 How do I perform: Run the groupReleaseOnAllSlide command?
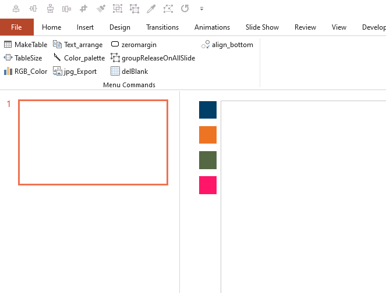click(153, 58)
